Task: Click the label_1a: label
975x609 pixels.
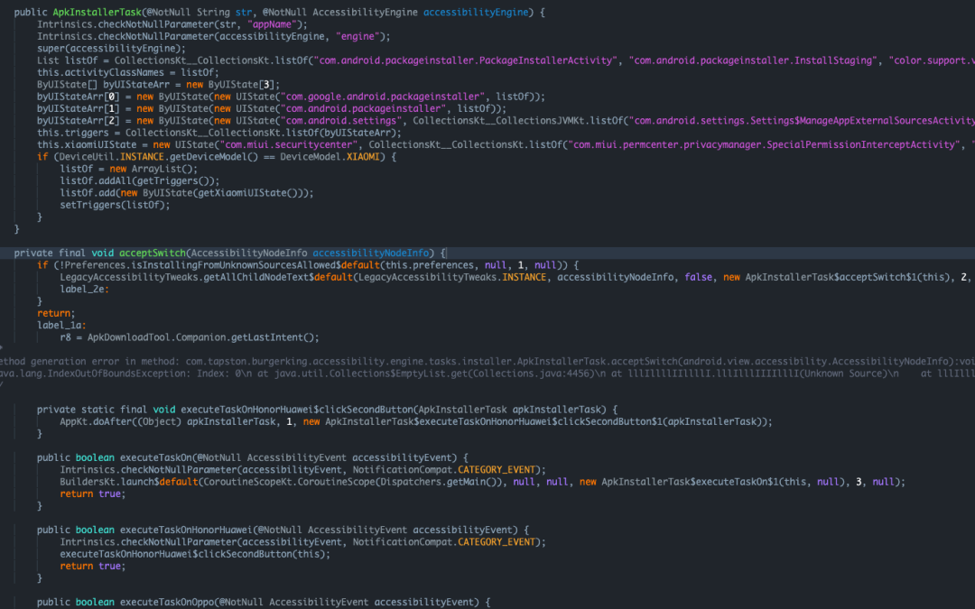Action: pyautogui.click(x=61, y=326)
